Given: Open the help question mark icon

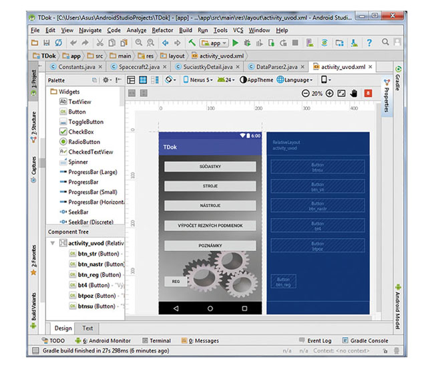Looking at the screenshot, I should click(369, 43).
